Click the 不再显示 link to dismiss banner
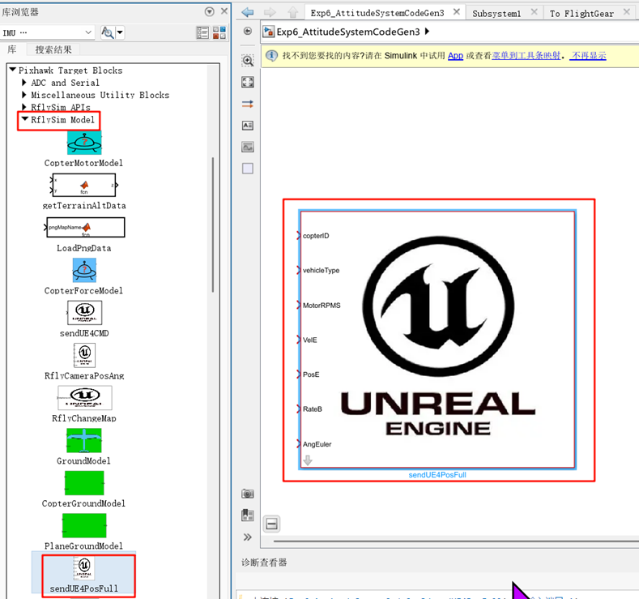Screen dimensions: 639x599 (587, 56)
